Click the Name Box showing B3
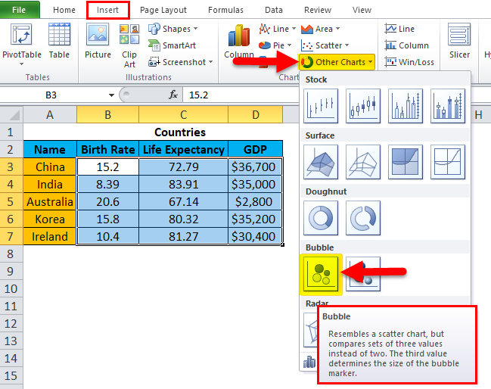The image size is (491, 389). [51, 95]
